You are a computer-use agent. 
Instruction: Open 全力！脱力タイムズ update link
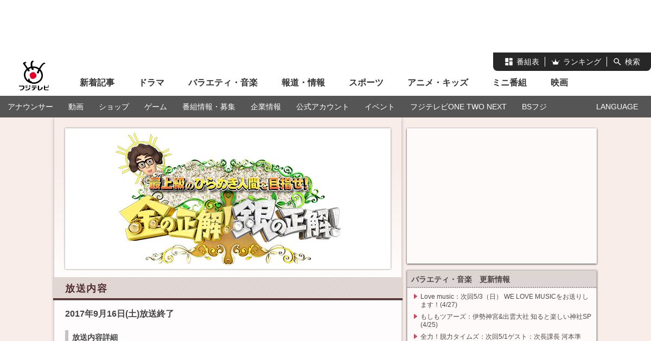(x=501, y=337)
